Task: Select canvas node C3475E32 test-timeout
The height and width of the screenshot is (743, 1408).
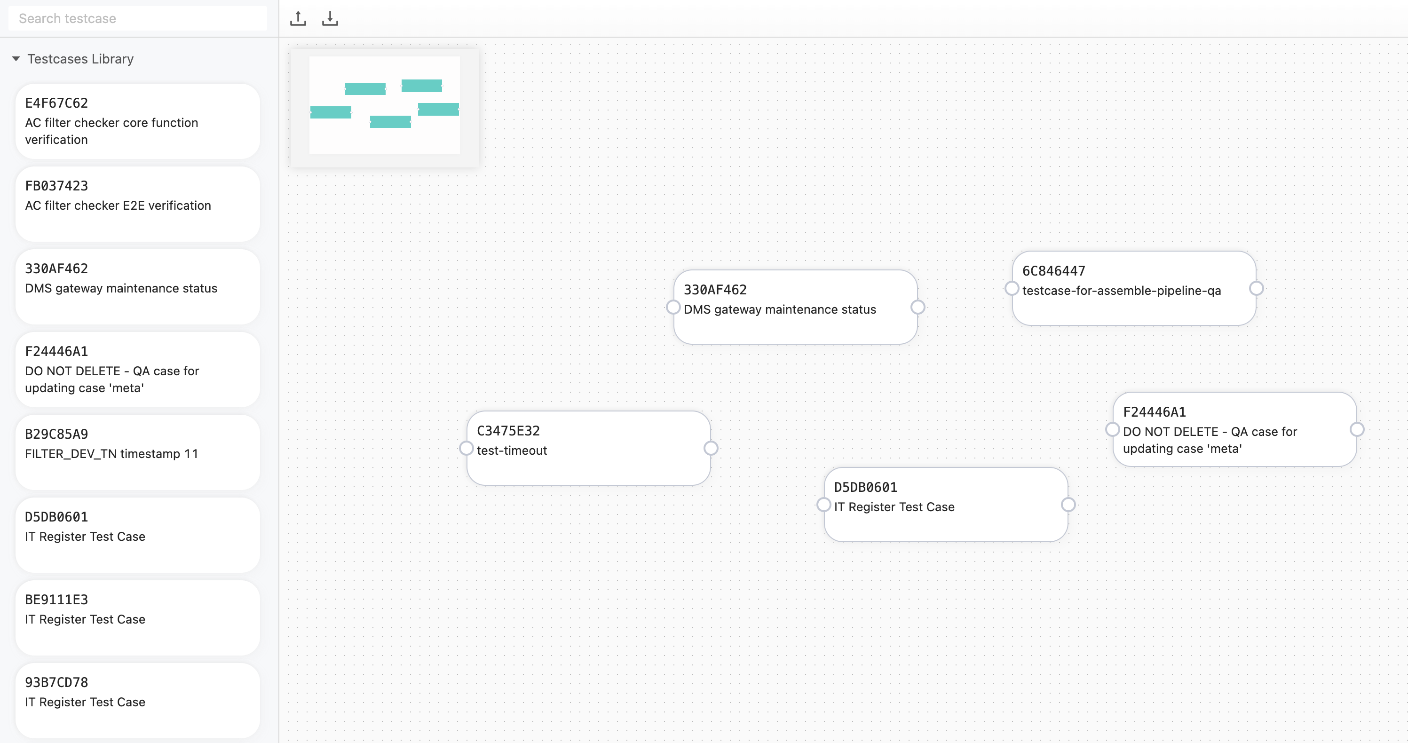Action: (589, 448)
